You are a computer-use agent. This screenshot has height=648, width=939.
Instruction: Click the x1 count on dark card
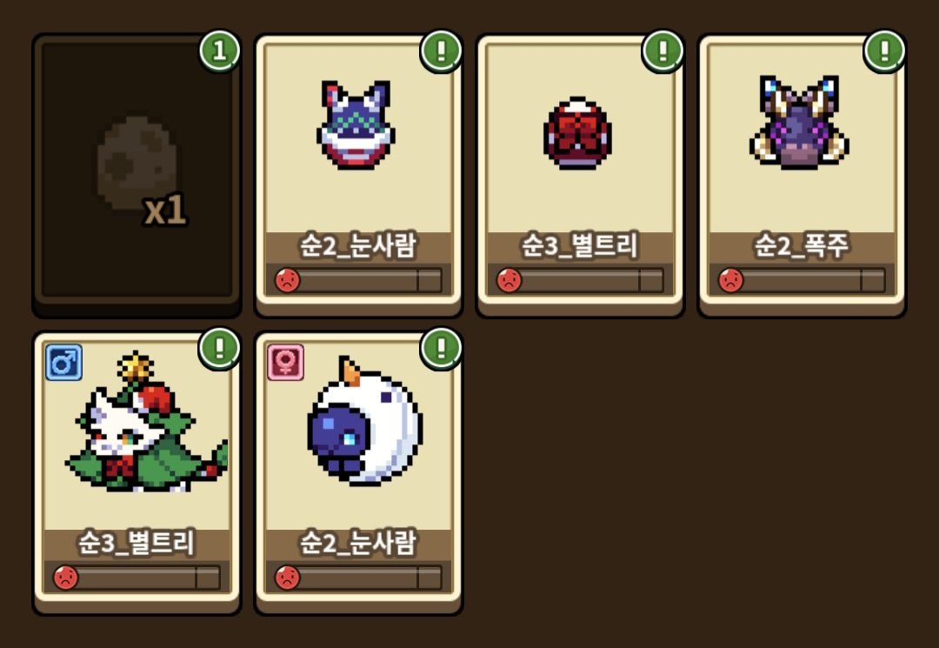tap(165, 210)
